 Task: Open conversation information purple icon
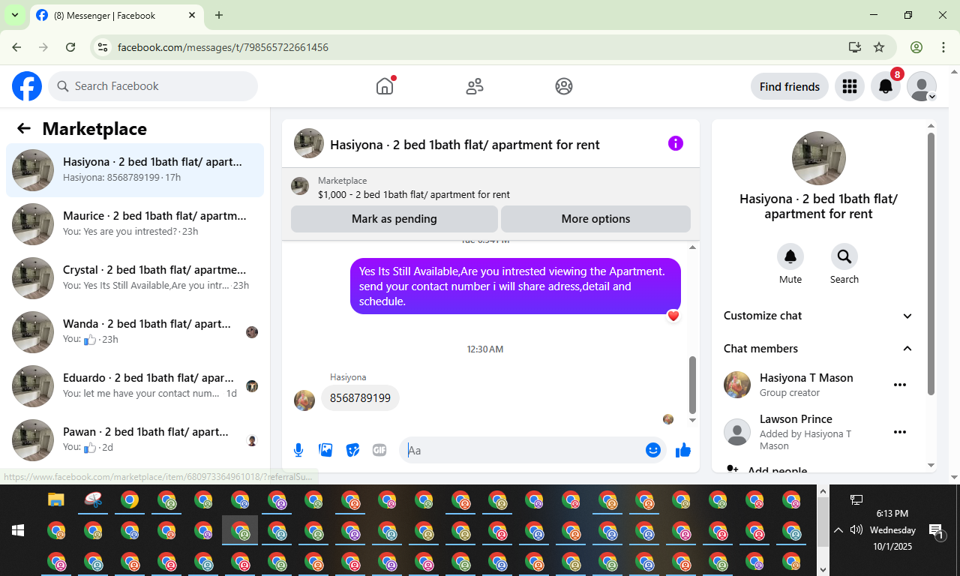(676, 143)
